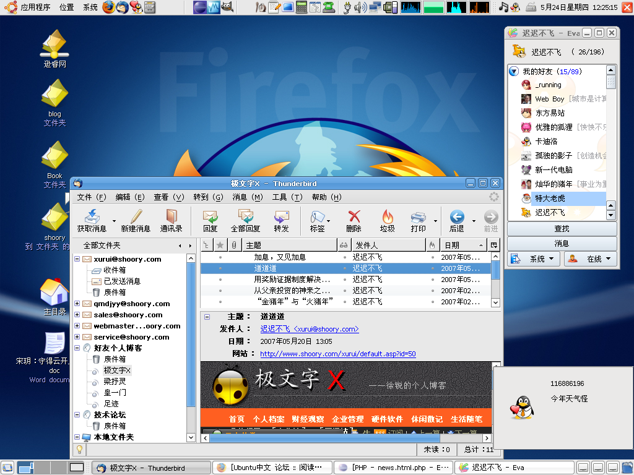634x475 pixels.
Task: Open the blog folder on the desktop
Action: point(54,103)
